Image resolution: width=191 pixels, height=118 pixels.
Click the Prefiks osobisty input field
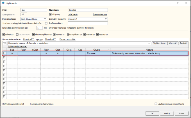88,23
